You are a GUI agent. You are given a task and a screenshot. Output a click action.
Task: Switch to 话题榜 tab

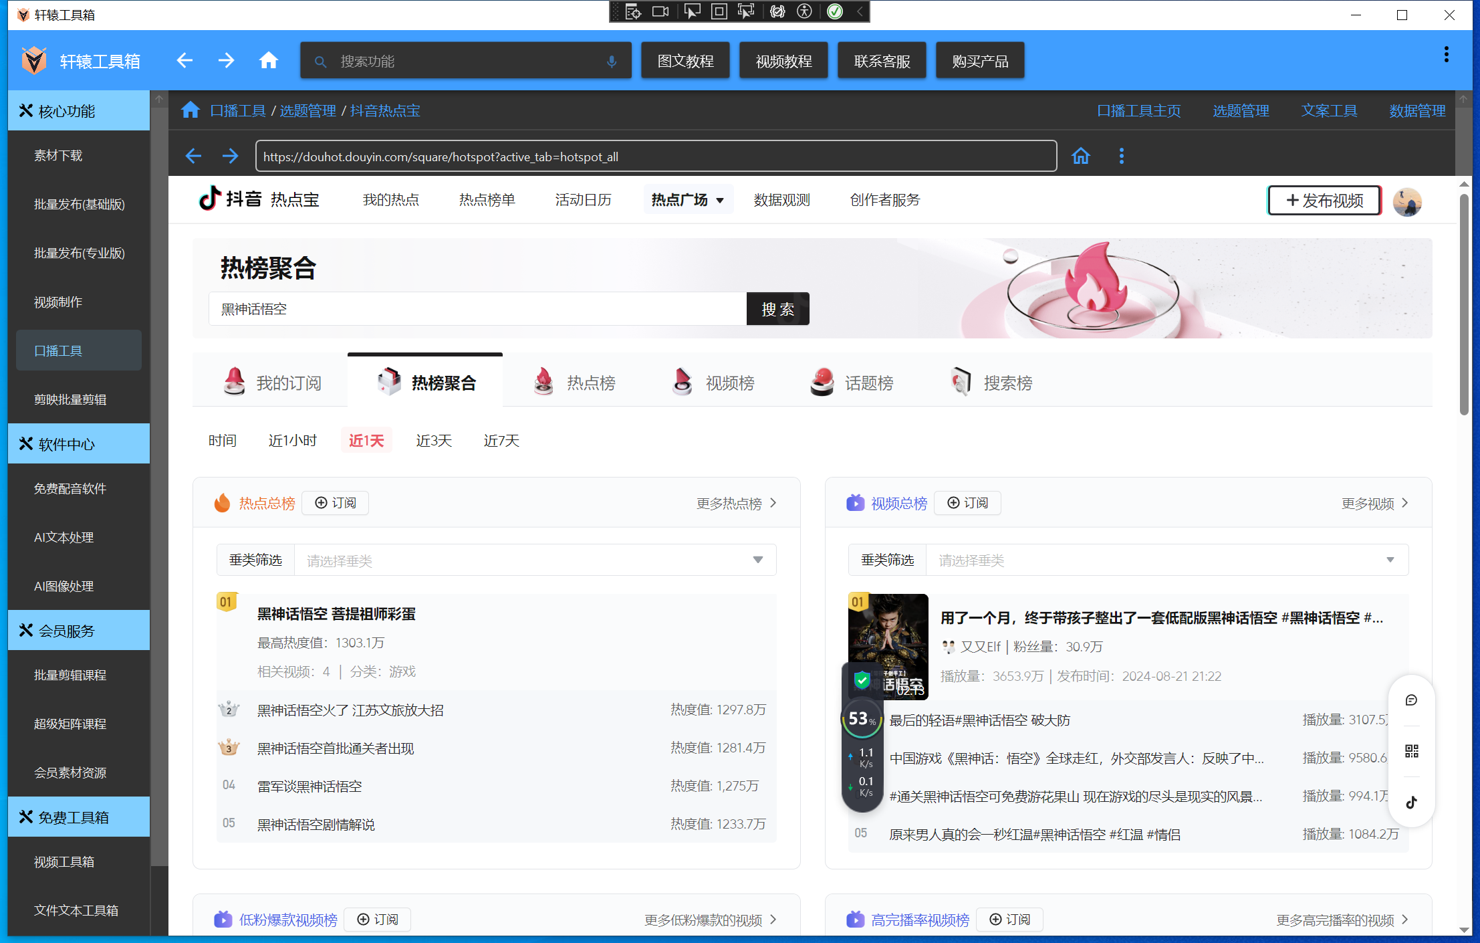852,383
